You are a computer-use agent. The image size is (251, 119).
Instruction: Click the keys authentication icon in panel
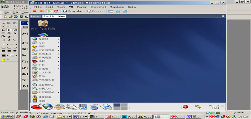pyautogui.click(x=198, y=107)
